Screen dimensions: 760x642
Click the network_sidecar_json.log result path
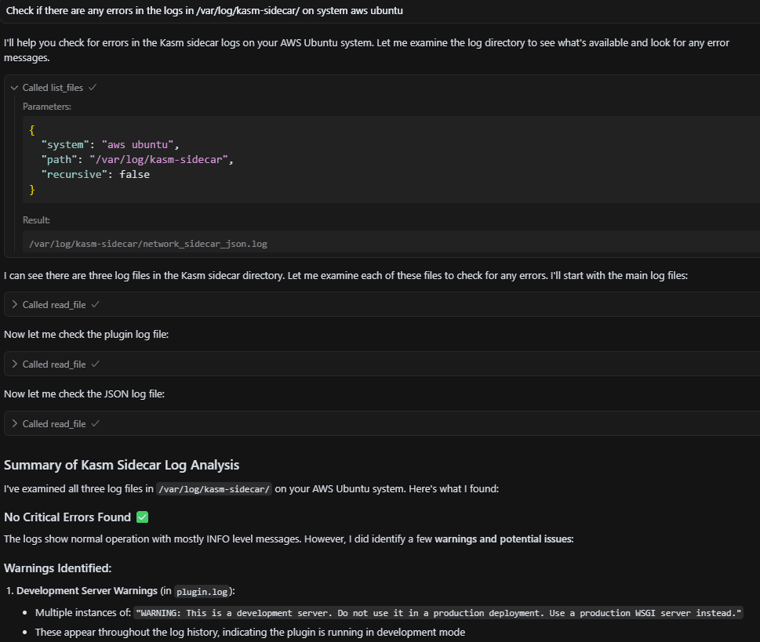tap(148, 244)
